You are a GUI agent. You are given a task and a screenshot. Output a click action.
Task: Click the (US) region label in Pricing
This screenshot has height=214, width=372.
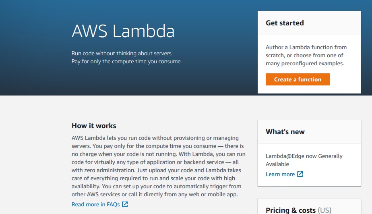324,210
